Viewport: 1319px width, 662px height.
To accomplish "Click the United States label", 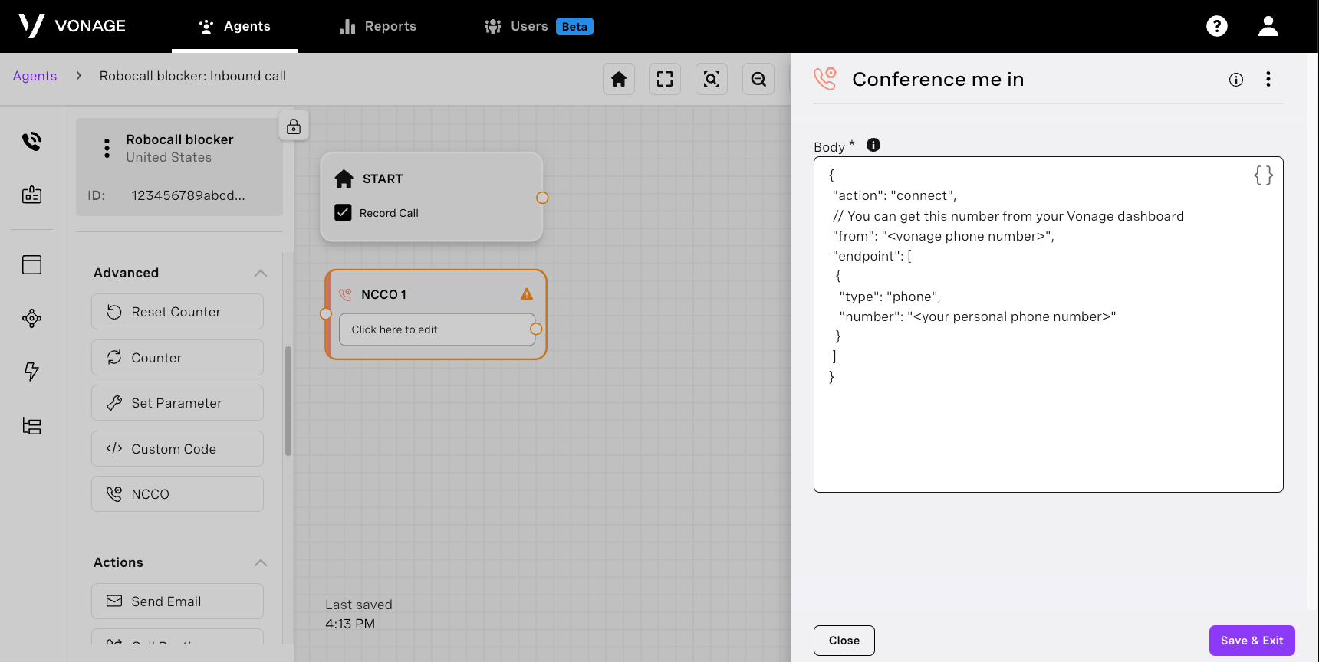I will pyautogui.click(x=169, y=157).
